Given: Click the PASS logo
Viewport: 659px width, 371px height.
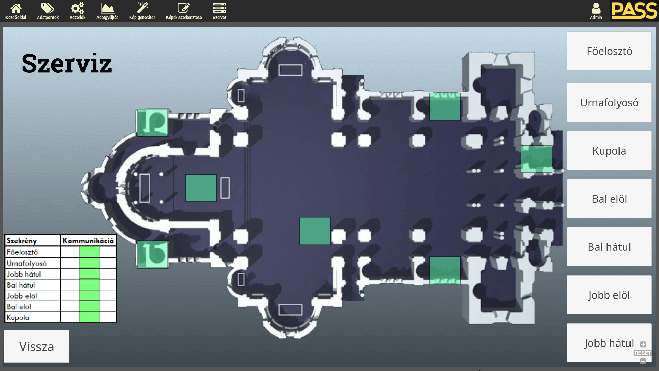Looking at the screenshot, I should click(x=634, y=11).
